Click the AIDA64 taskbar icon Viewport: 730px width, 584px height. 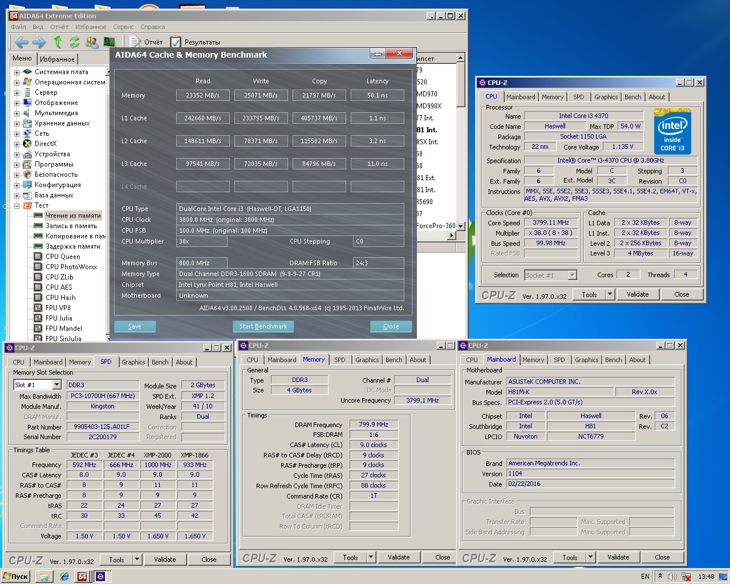pos(82,577)
